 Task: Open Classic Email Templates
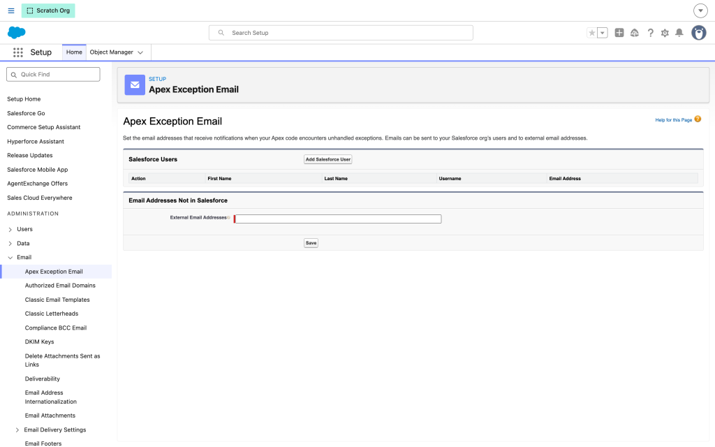(57, 300)
